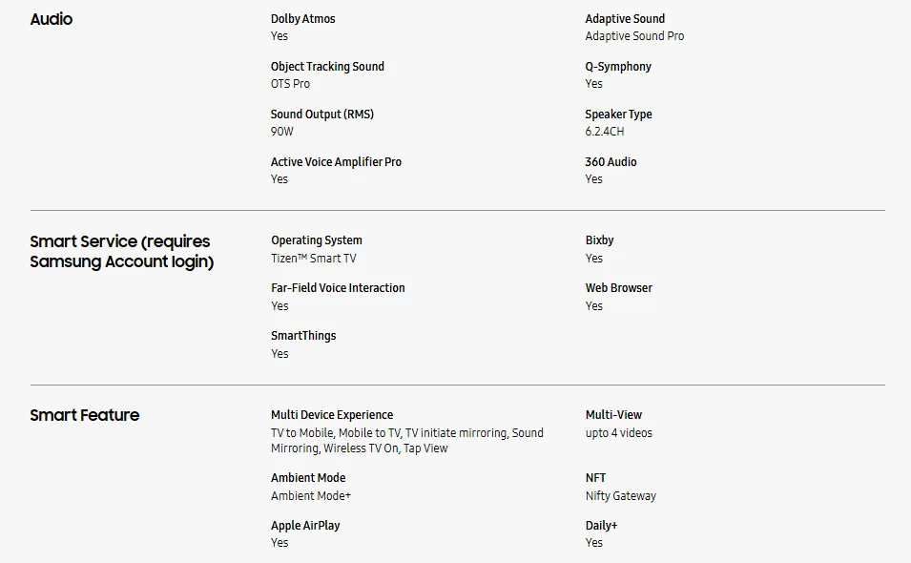Viewport: 911px width, 563px height.
Task: Click the Audio section heading
Action: pos(52,19)
